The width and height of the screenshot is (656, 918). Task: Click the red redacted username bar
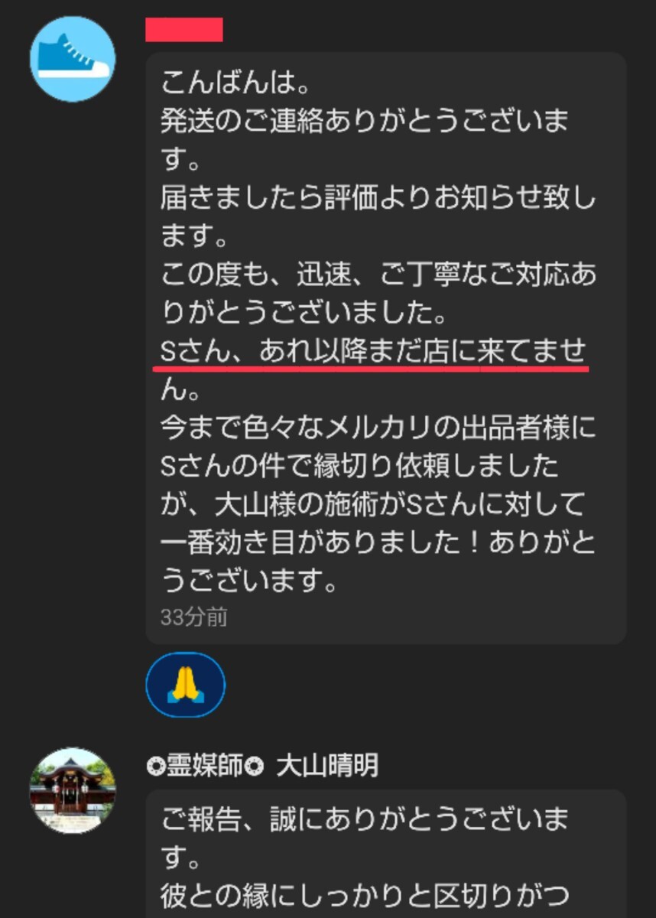184,29
